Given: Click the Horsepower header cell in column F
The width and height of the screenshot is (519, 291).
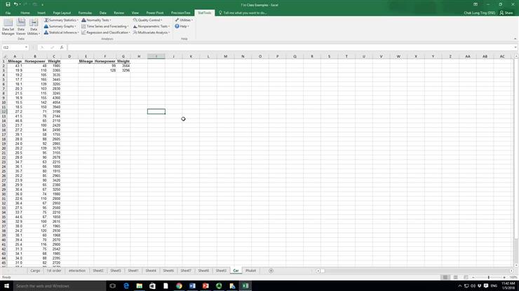Looking at the screenshot, I should click(105, 61).
